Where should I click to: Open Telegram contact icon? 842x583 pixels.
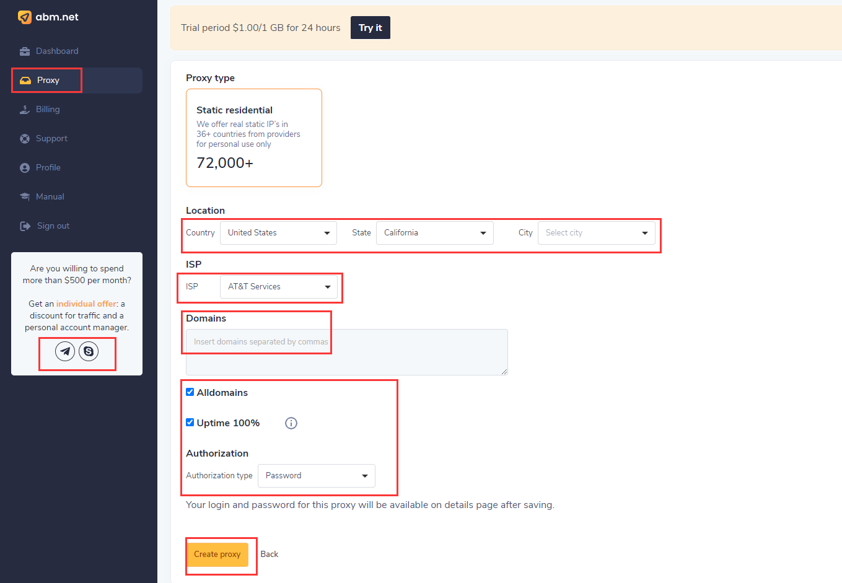click(65, 351)
